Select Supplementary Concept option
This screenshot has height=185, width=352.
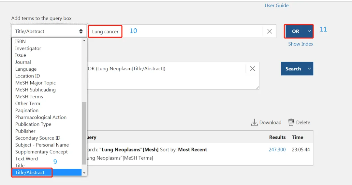coord(47,152)
